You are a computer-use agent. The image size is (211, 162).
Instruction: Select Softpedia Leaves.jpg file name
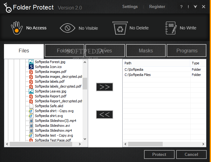click(50, 91)
